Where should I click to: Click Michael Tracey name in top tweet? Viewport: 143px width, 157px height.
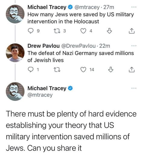(47, 7)
